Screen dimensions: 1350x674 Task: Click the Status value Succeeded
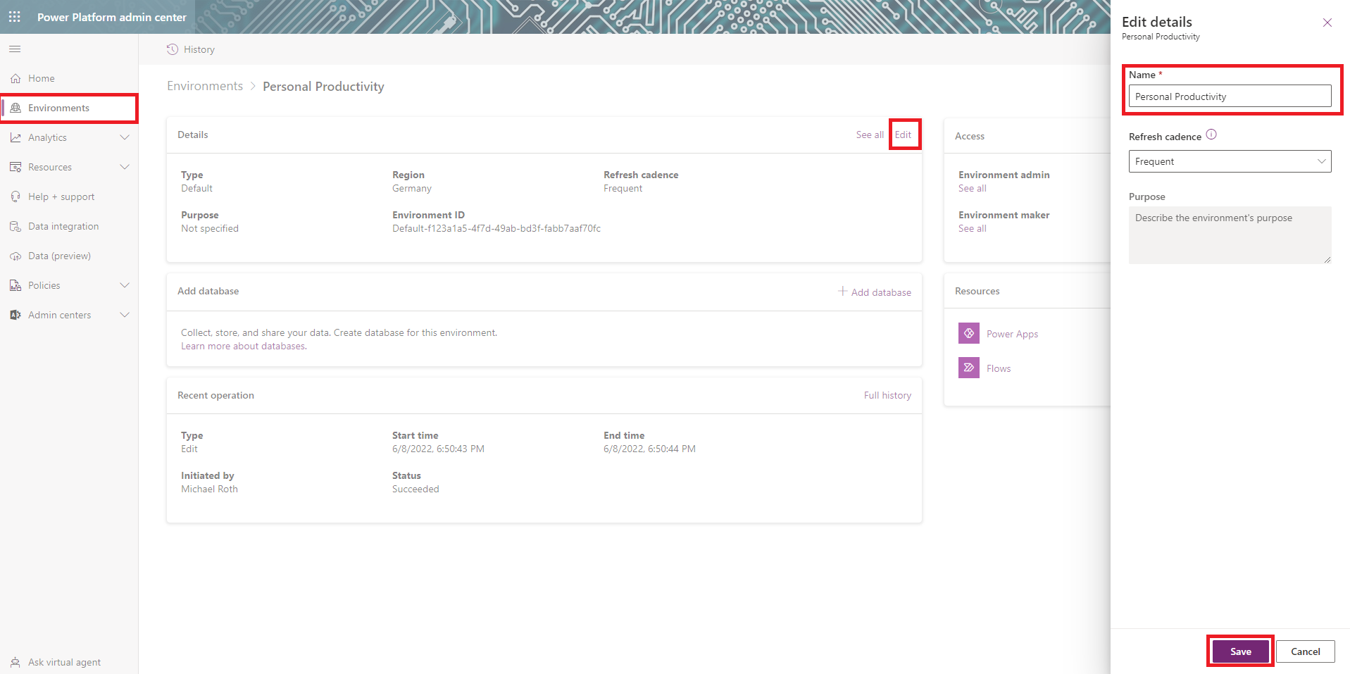point(415,489)
